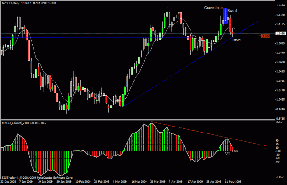Click the 266.7 MACD scale value
Viewport: 287px width, 185px height.
[x=279, y=122]
